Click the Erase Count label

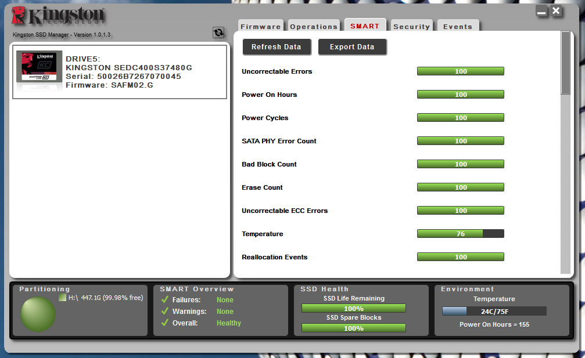(x=262, y=187)
